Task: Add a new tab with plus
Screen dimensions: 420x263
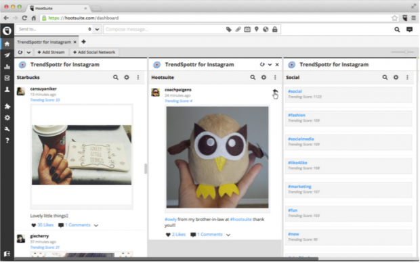Action: click(83, 42)
